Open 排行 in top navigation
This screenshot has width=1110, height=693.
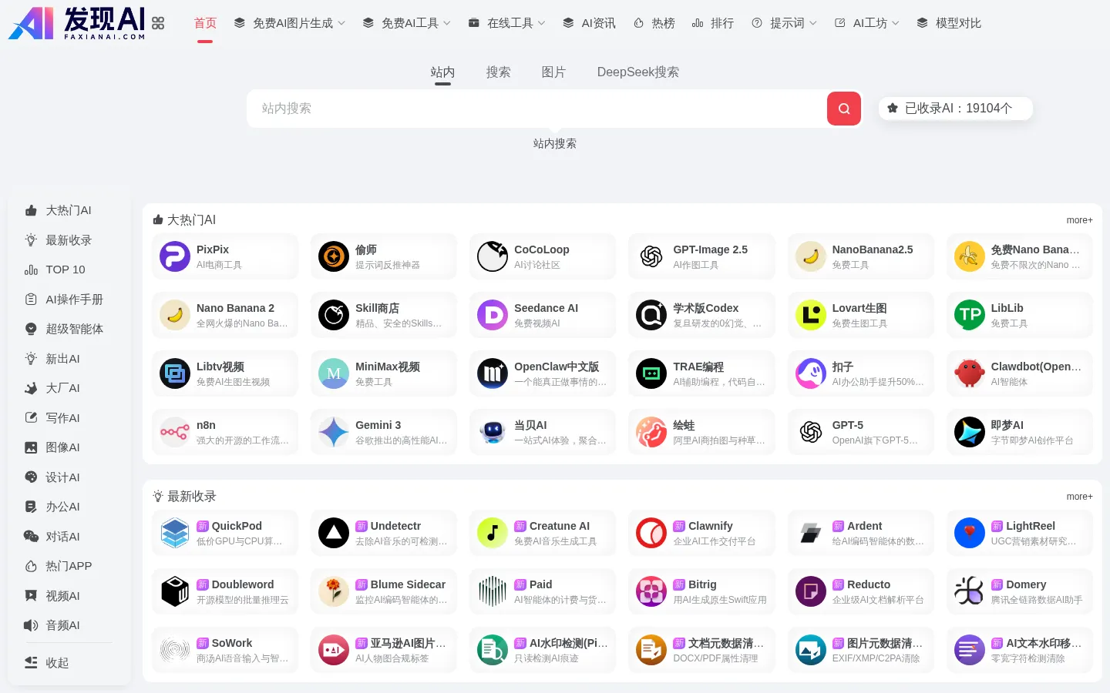point(713,23)
